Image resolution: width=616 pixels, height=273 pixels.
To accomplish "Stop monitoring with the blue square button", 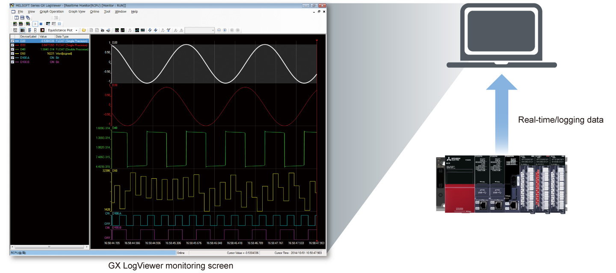I will 41,24.
